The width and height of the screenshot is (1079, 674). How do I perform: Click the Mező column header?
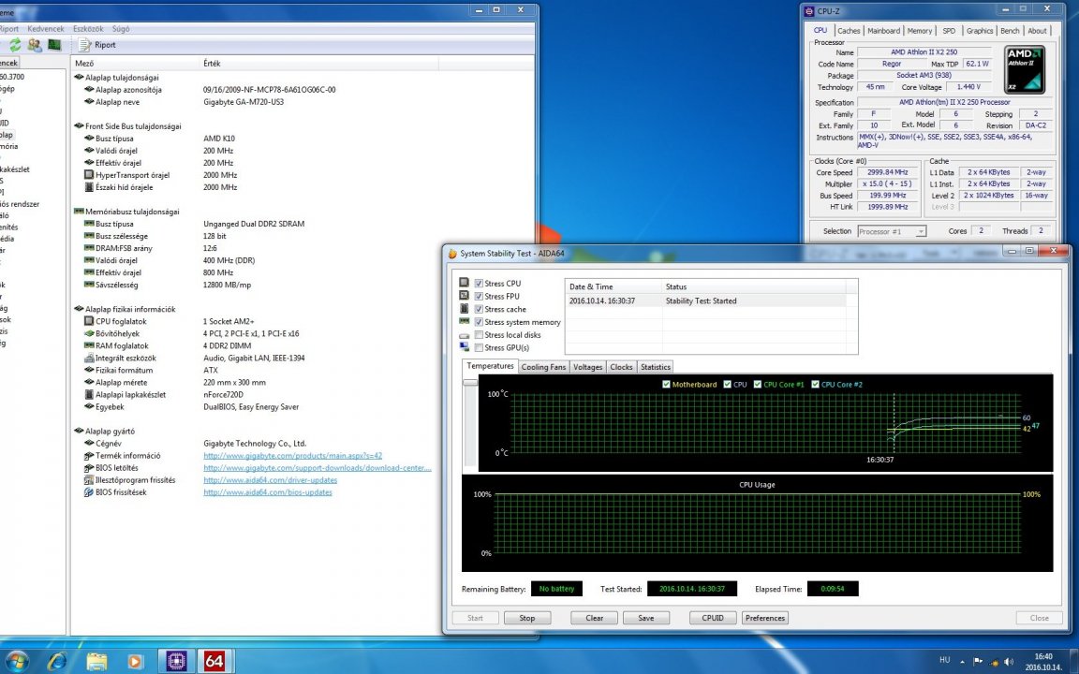click(x=136, y=64)
